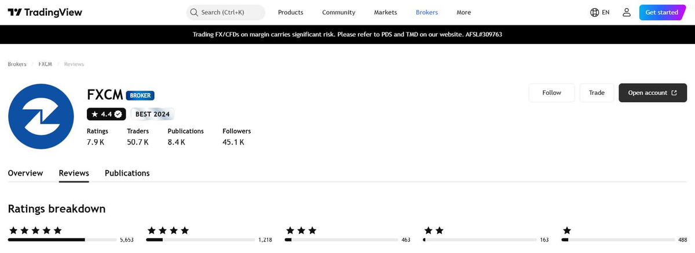This screenshot has width=695, height=253.
Task: Click the Brokers breadcrumb link
Action: pos(17,64)
